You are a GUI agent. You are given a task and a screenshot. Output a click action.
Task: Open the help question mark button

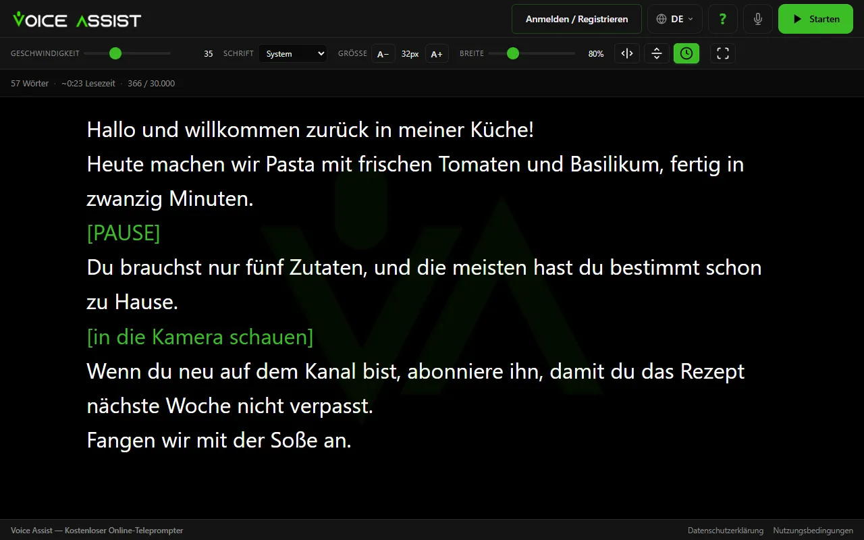tap(723, 19)
